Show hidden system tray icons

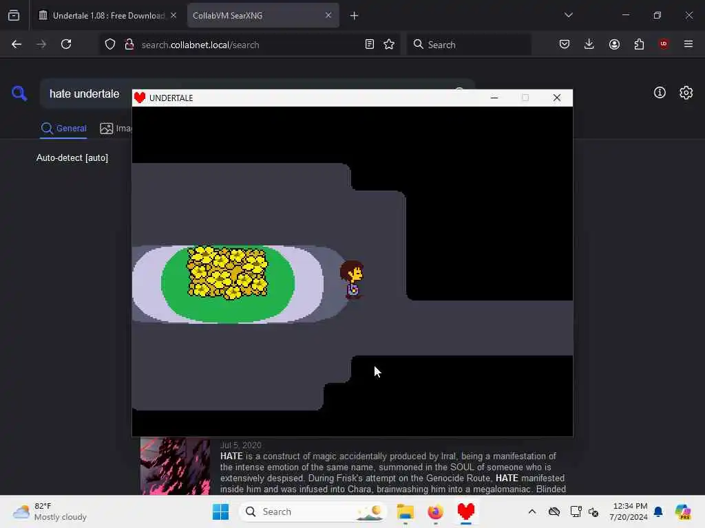[x=532, y=511]
